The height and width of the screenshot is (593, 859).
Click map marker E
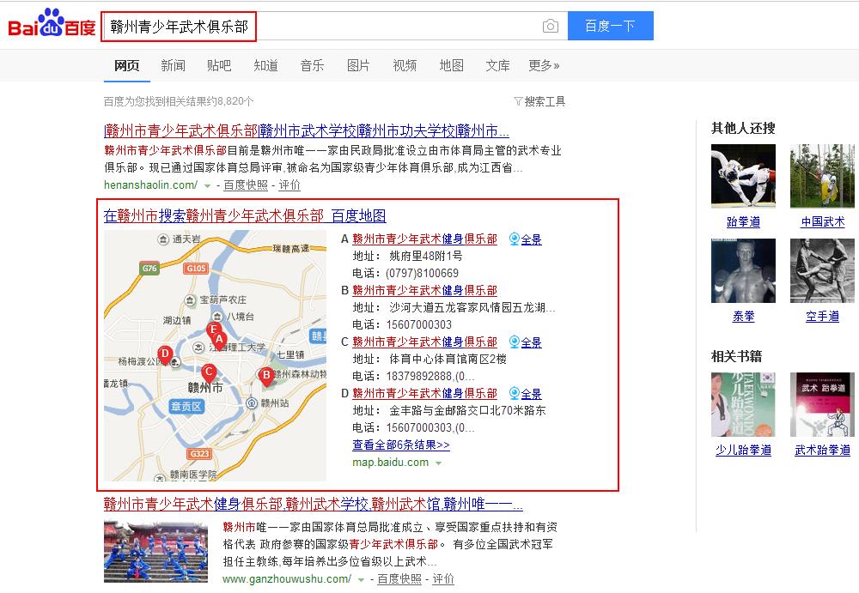(x=212, y=330)
